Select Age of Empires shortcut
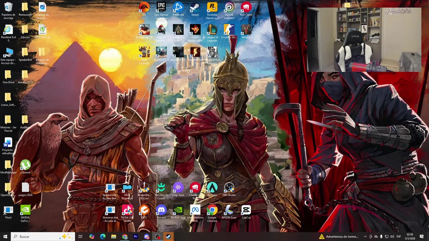 161,33
